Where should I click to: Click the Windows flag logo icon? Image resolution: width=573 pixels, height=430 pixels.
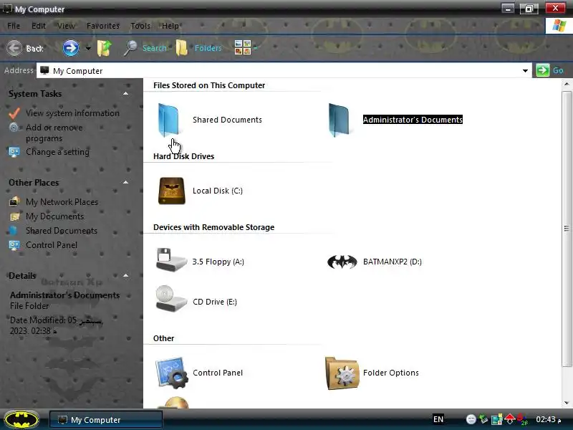pos(559,26)
